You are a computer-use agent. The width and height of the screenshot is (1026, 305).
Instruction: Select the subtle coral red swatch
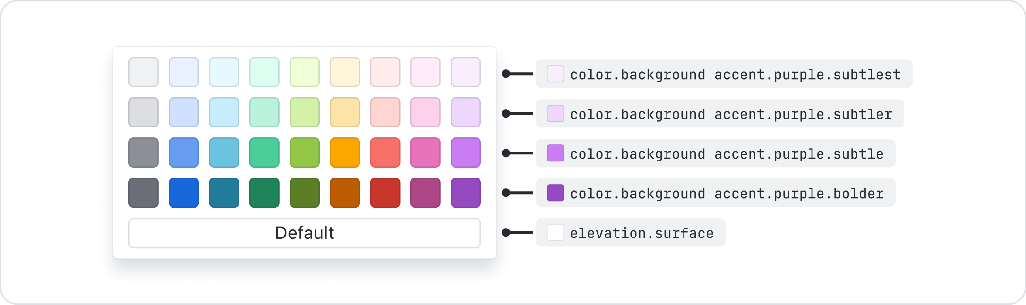[385, 152]
